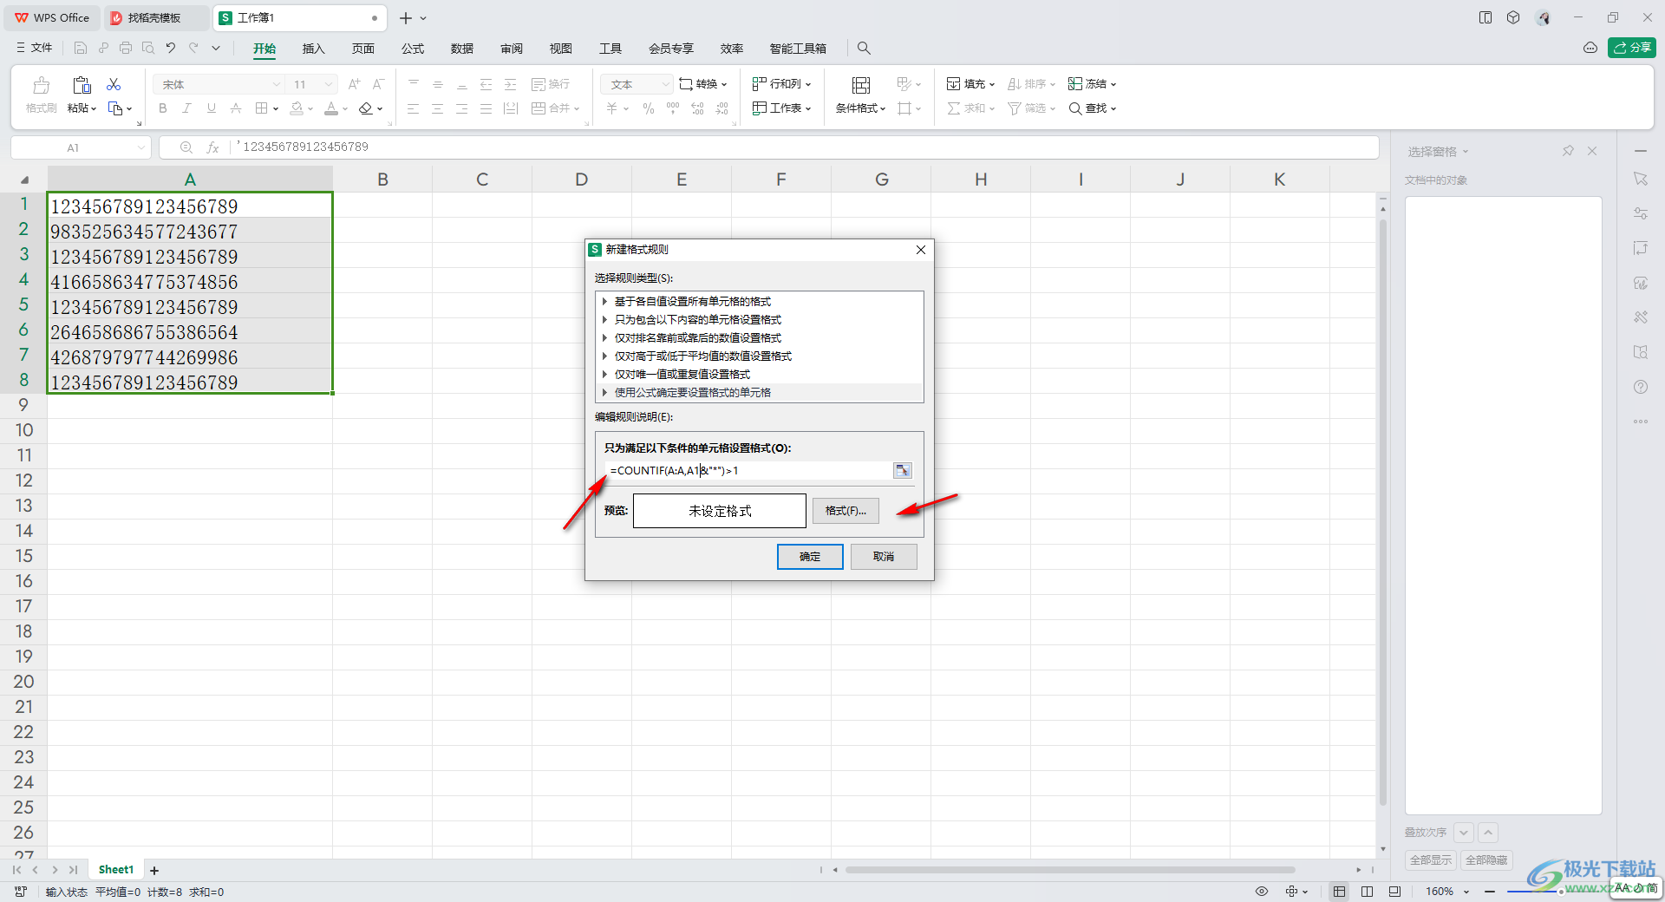
Task: Toggle Strikethrough formatting
Action: 235,108
